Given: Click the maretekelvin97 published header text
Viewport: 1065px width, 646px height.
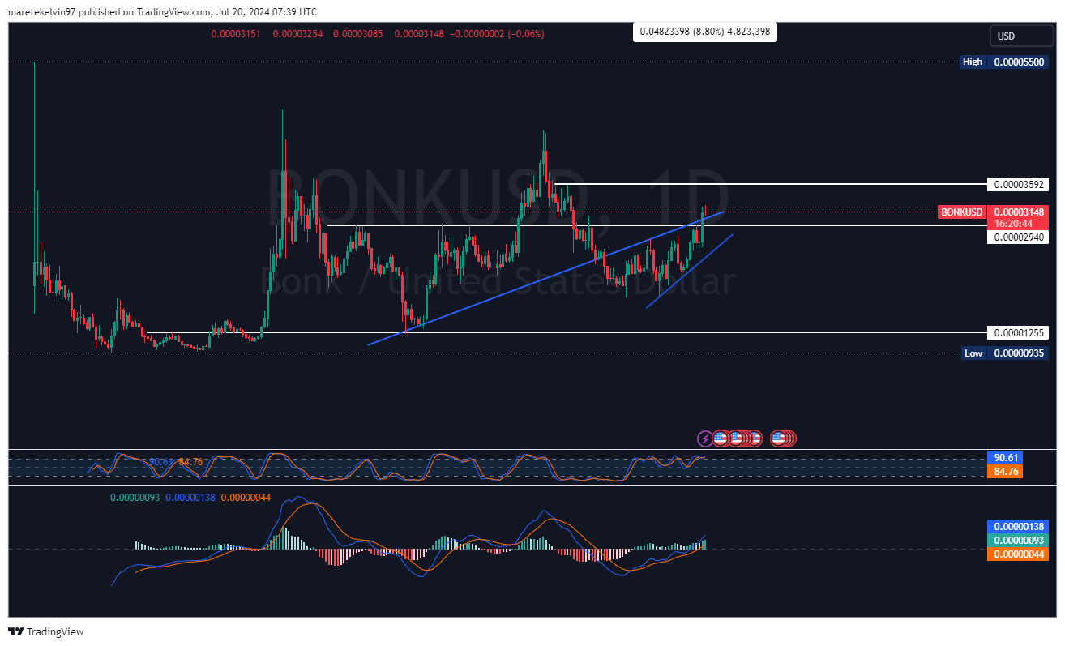Looking at the screenshot, I should pos(163,11).
